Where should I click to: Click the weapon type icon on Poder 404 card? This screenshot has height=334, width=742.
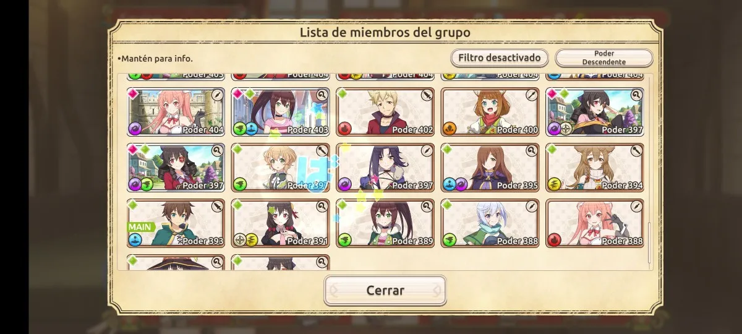[217, 95]
